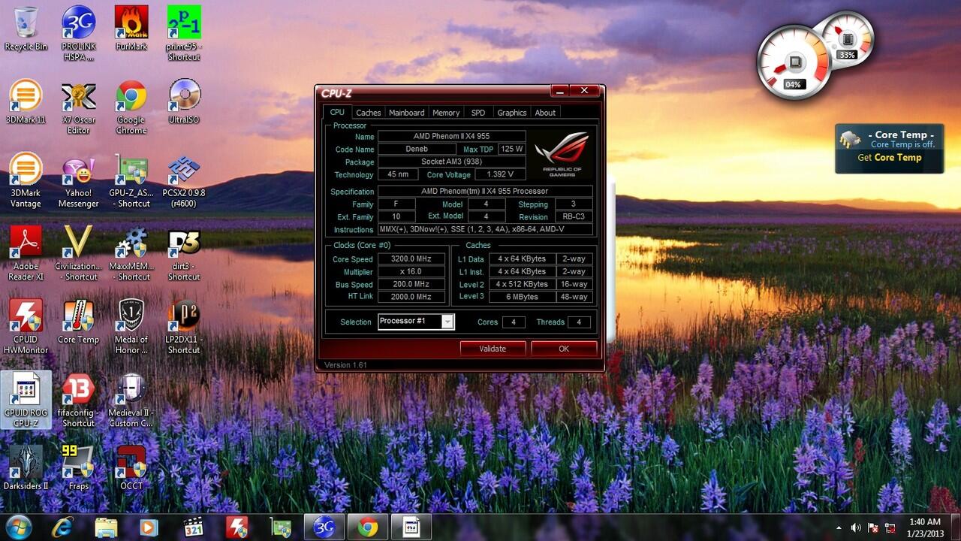Select 3DMark Vantage icon

point(26,180)
